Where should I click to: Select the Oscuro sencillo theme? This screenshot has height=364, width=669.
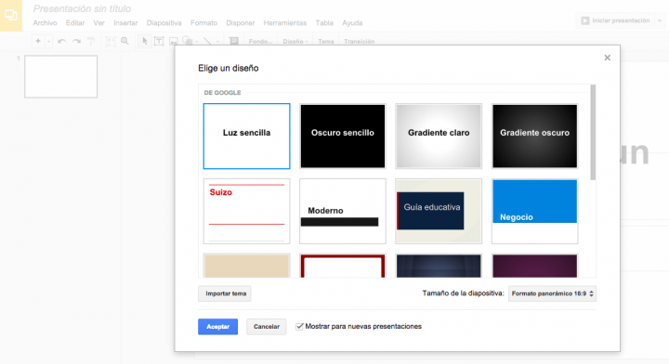click(343, 136)
